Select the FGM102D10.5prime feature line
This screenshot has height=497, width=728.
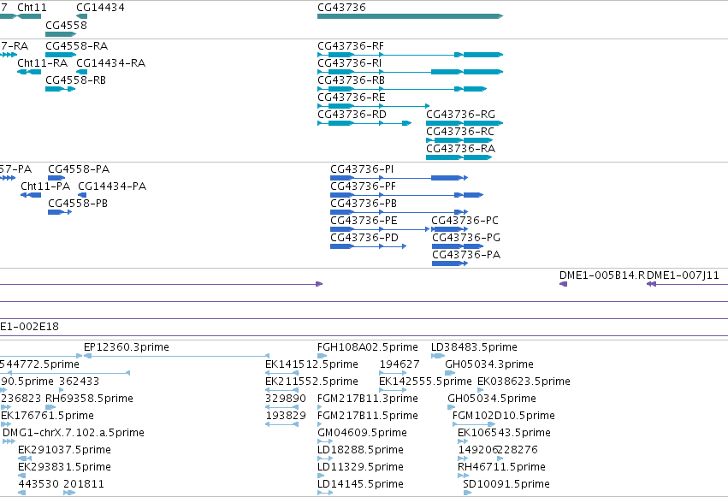(x=474, y=424)
